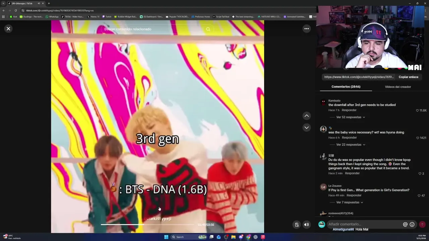Open Le Zouave username link
Image resolution: width=429 pixels, height=241 pixels.
pyautogui.click(x=335, y=186)
